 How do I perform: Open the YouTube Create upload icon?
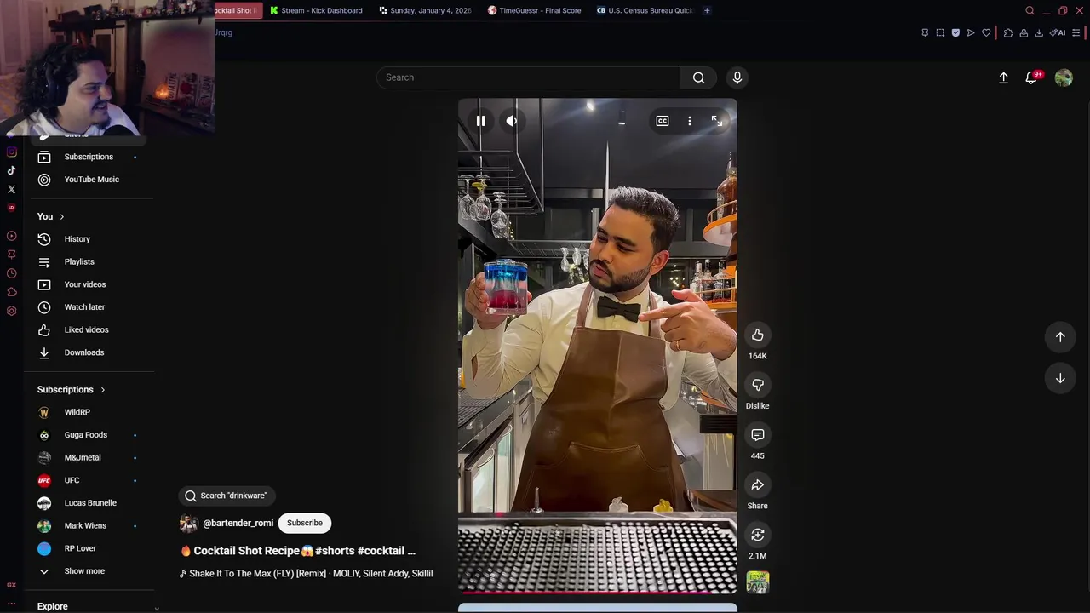pyautogui.click(x=1004, y=77)
